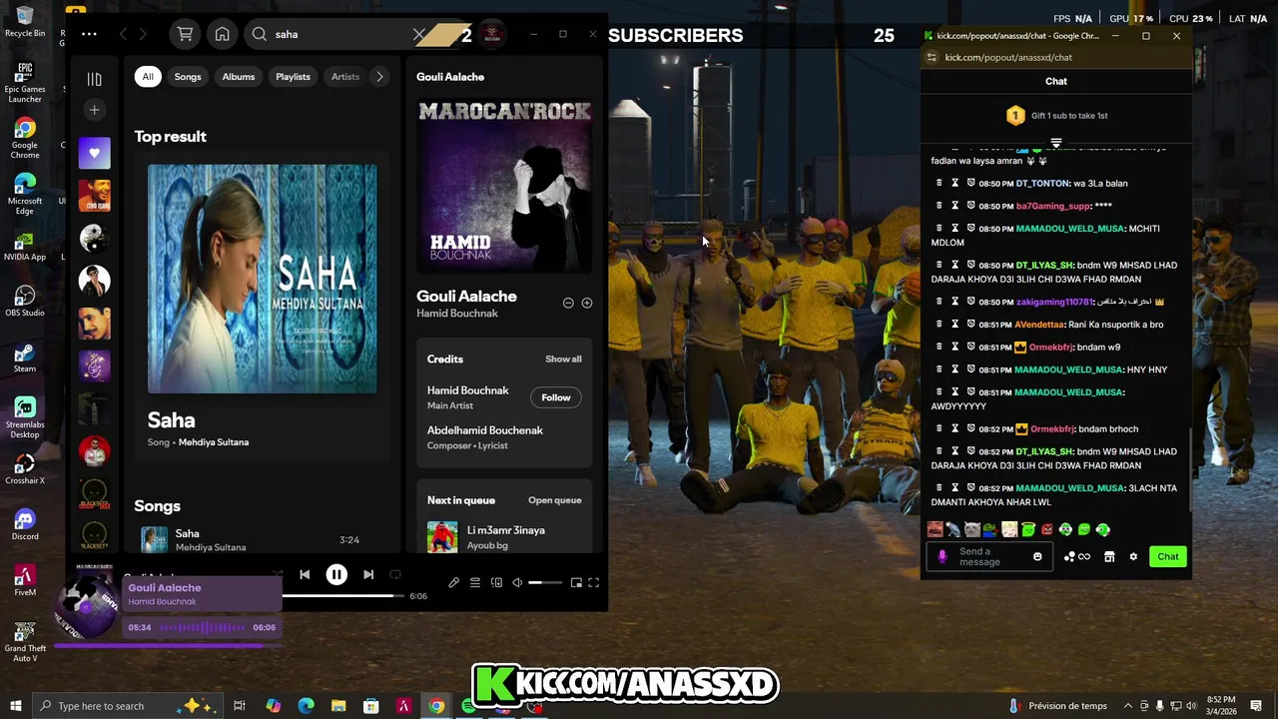Click the channel points infinity icon
The image size is (1278, 719).
click(x=1077, y=556)
